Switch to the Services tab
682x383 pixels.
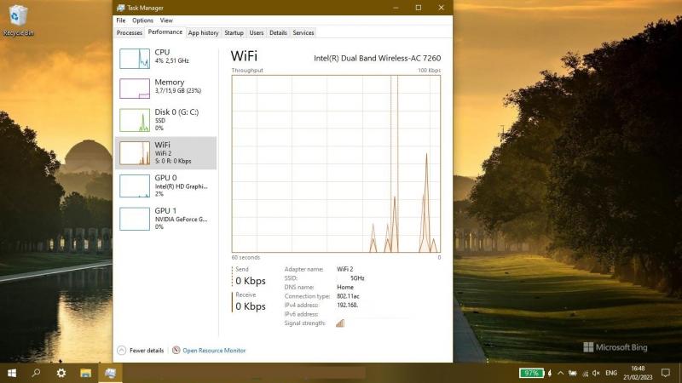pyautogui.click(x=303, y=32)
